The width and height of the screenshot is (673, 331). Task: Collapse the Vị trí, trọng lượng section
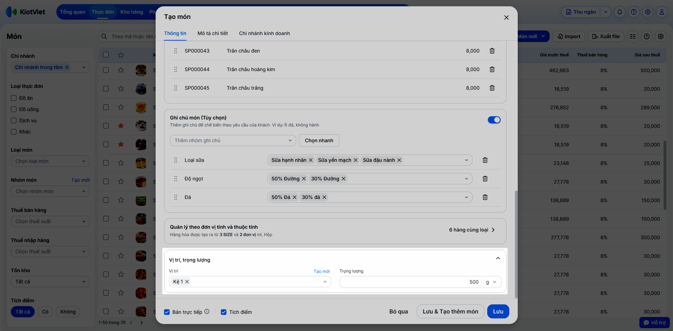pyautogui.click(x=498, y=258)
